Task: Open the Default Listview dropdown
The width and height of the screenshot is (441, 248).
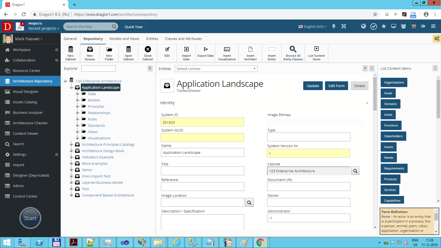Action: 216,69
